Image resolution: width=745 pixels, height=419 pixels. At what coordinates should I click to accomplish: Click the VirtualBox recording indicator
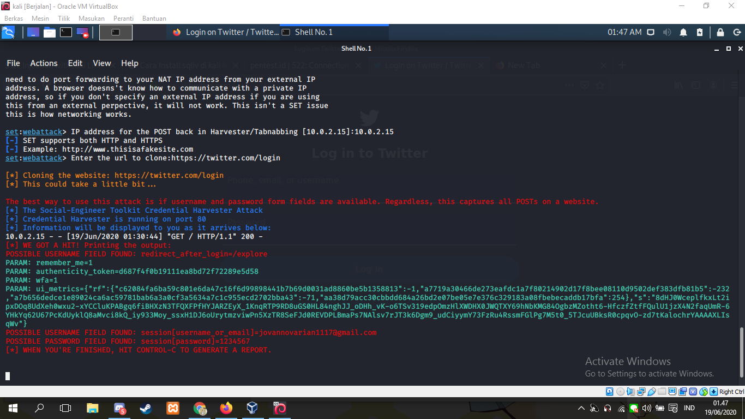[682, 392]
